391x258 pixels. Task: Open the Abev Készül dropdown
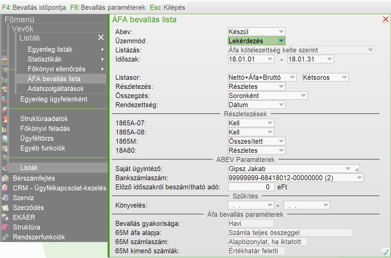pos(281,32)
